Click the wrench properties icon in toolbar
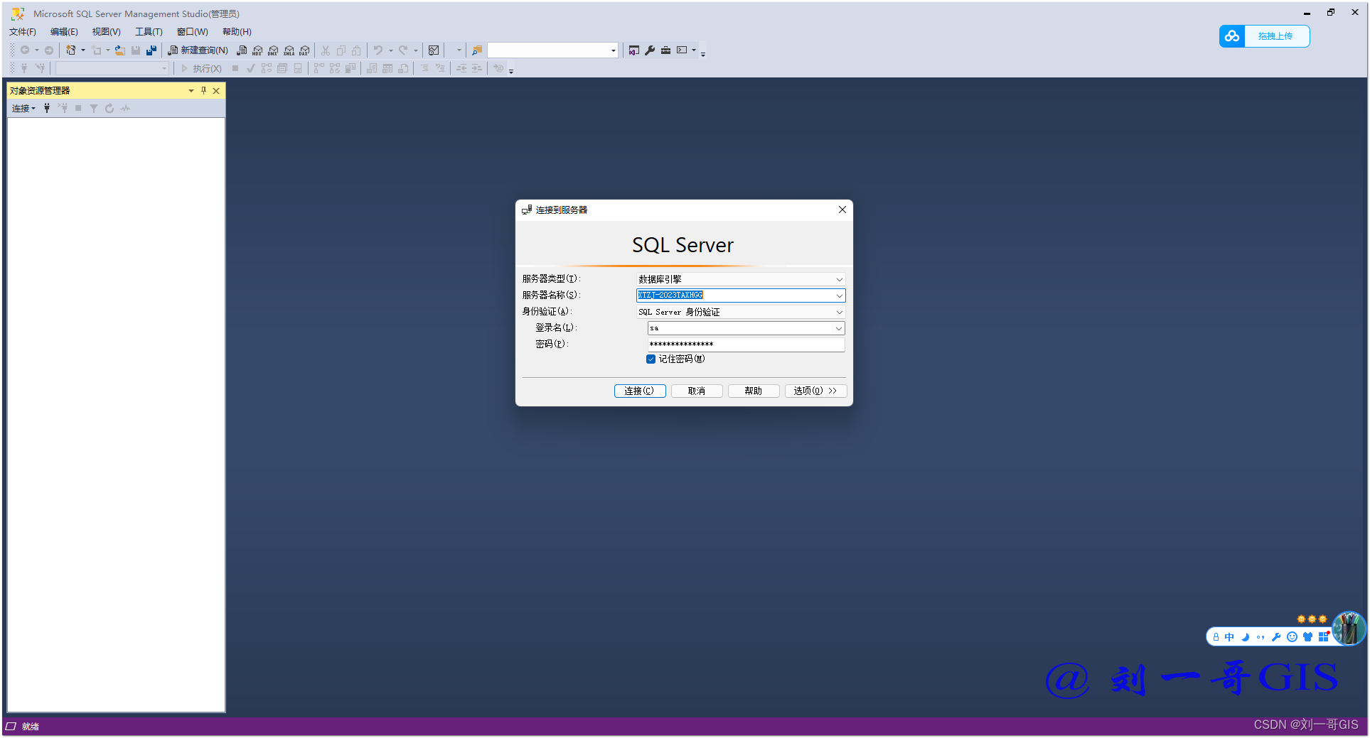 [650, 50]
